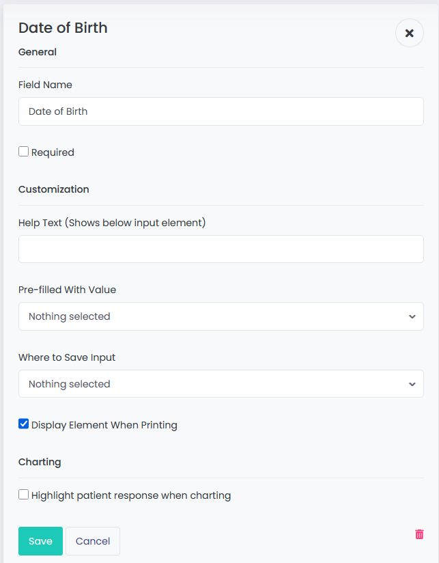Click the Cancel button
439x563 pixels.
[93, 541]
